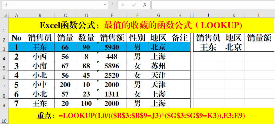Click 苏州 region cell
The image size is (275, 124).
158,66
